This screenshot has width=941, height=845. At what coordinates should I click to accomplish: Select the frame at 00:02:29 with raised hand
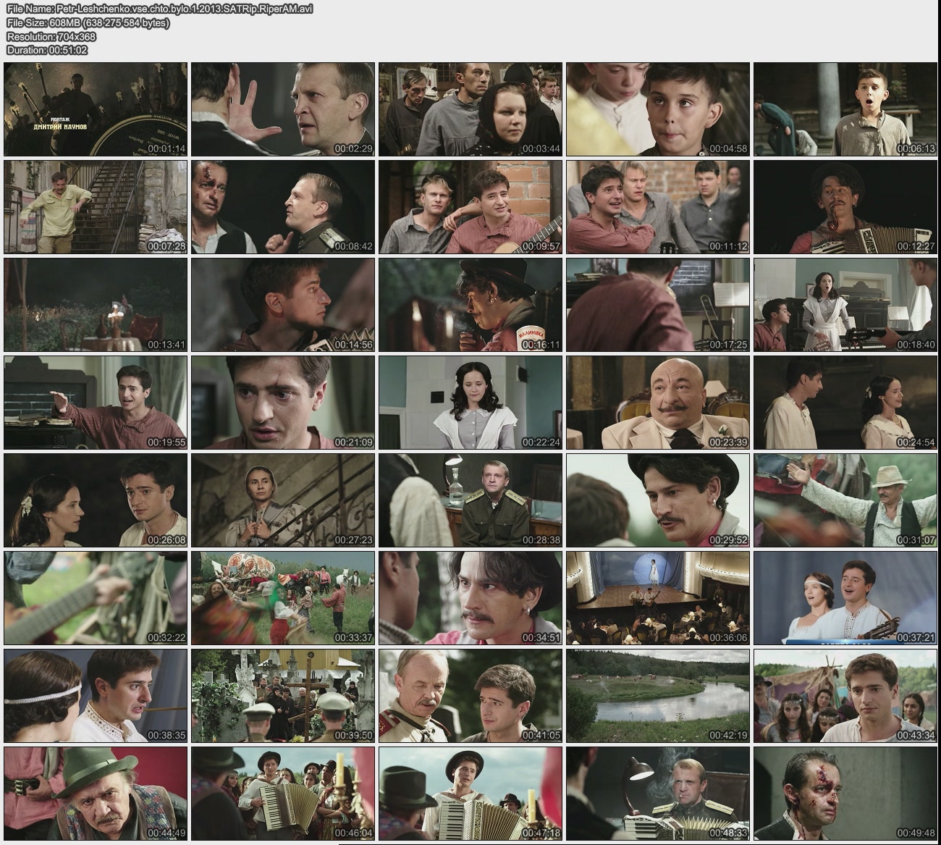[283, 109]
